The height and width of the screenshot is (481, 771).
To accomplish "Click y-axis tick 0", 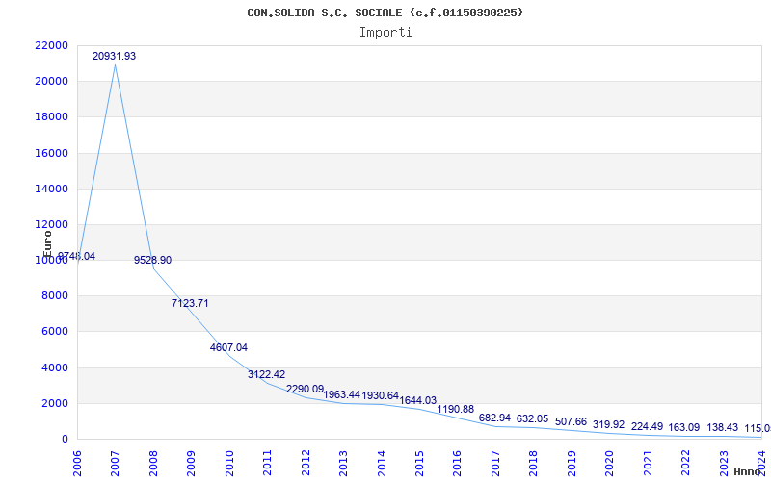I will (x=65, y=440).
